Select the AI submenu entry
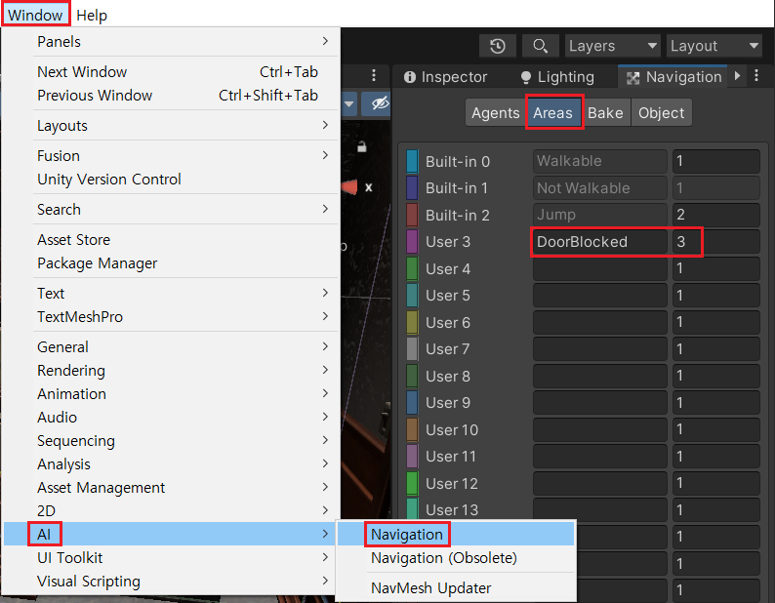The height and width of the screenshot is (603, 775). (x=171, y=535)
